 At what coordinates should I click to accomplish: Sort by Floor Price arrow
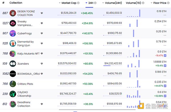click(x=152, y=3)
